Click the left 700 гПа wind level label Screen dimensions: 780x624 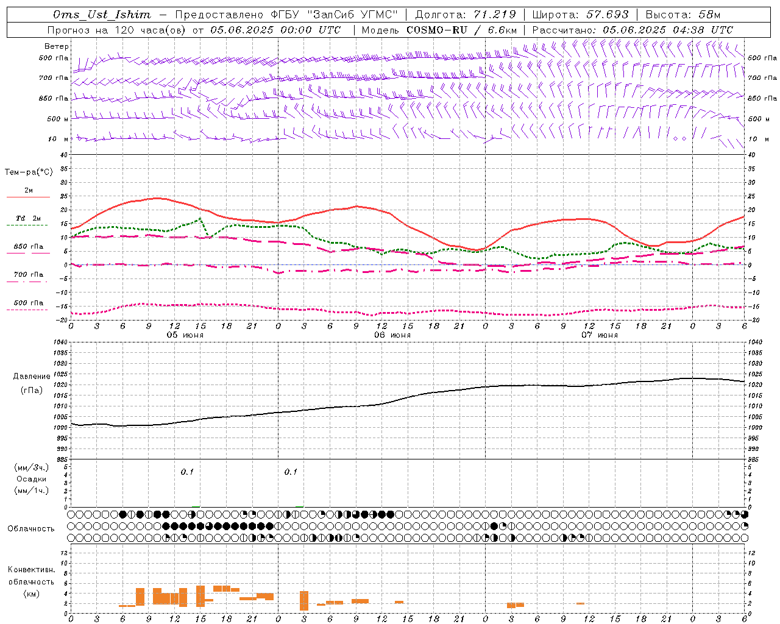click(x=54, y=78)
